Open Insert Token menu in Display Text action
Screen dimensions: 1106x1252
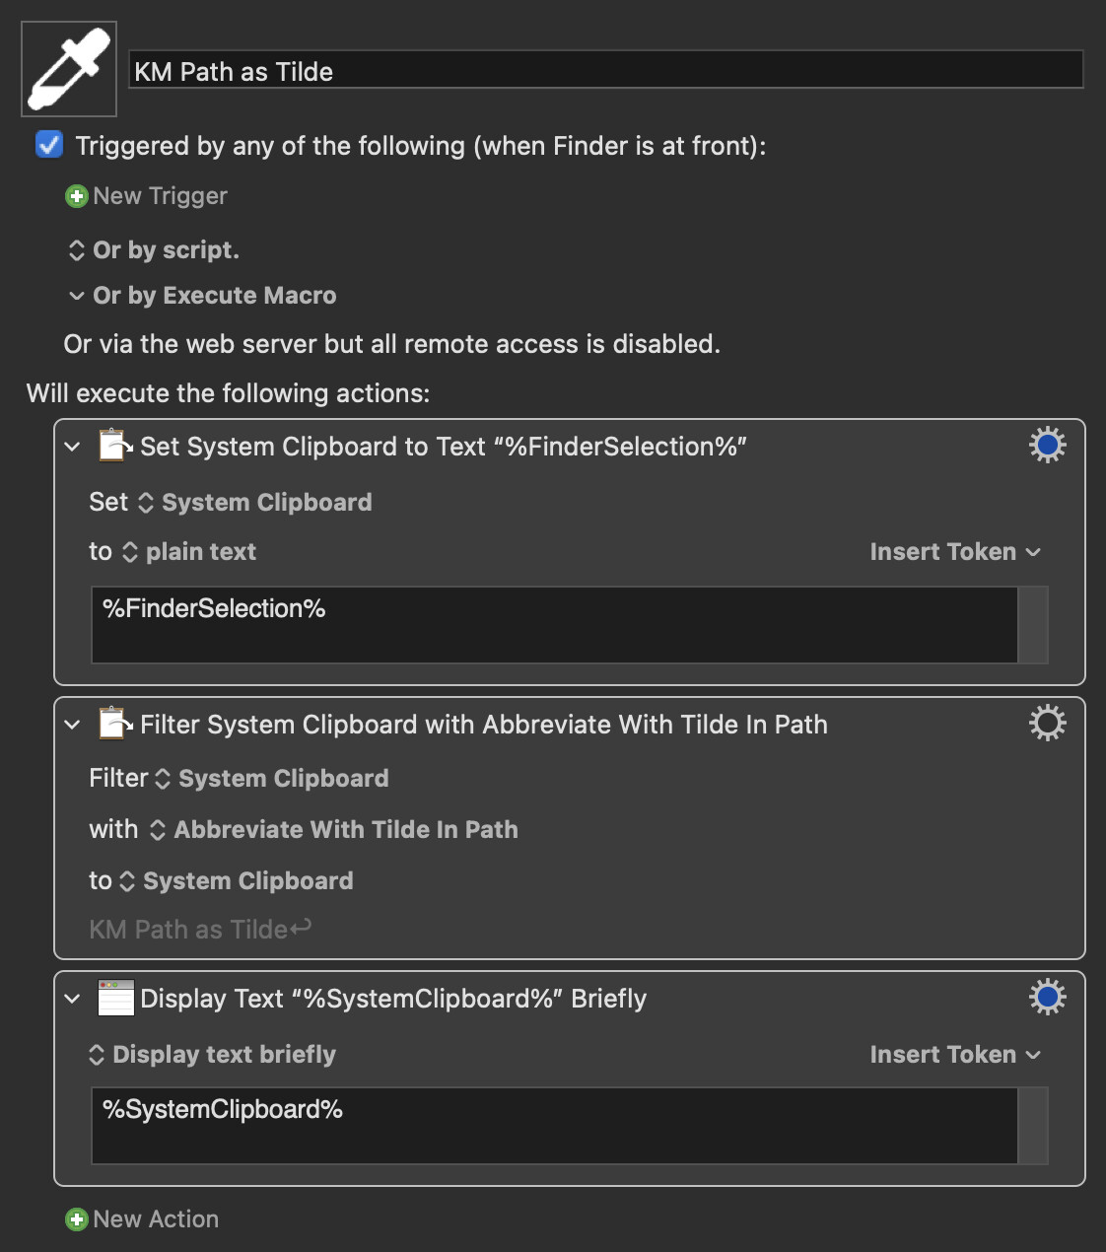click(x=955, y=1055)
